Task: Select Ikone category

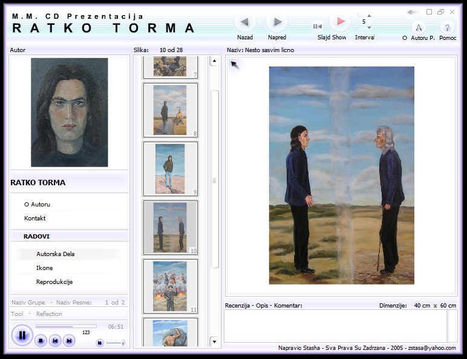Action: coord(44,268)
